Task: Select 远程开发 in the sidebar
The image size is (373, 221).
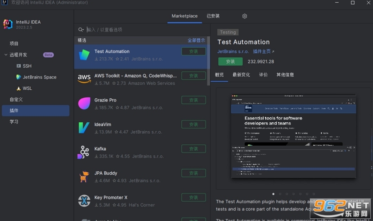Action: [18, 55]
